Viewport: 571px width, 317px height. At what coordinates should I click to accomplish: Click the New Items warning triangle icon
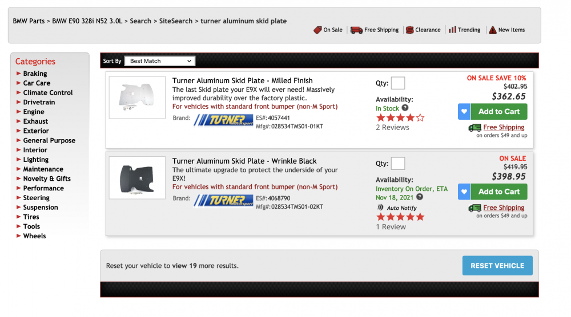click(493, 30)
